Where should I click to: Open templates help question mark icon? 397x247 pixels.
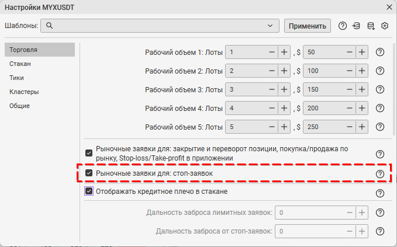pyautogui.click(x=342, y=26)
